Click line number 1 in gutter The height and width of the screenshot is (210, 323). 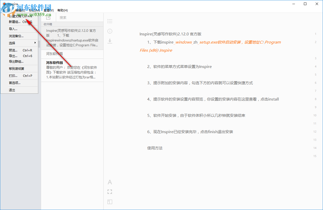316,34
